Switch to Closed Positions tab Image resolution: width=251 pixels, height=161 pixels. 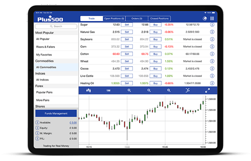[x=159, y=19]
